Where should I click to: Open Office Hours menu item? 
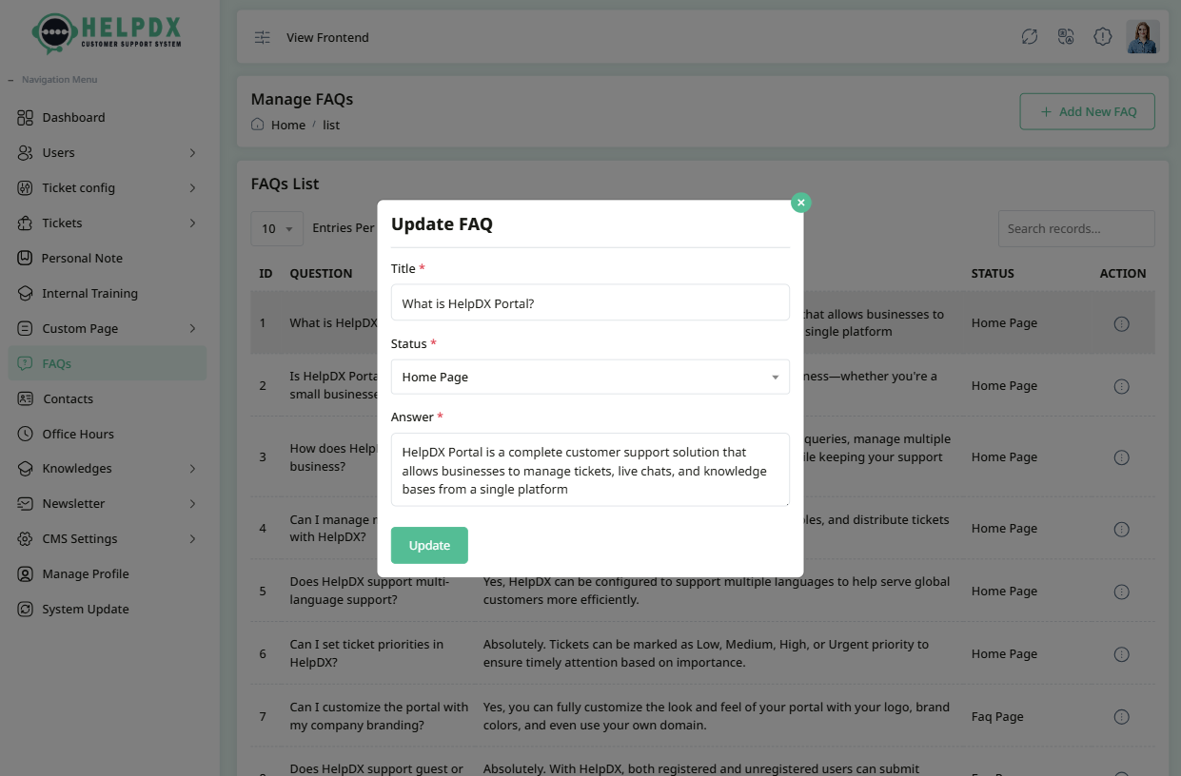point(107,434)
